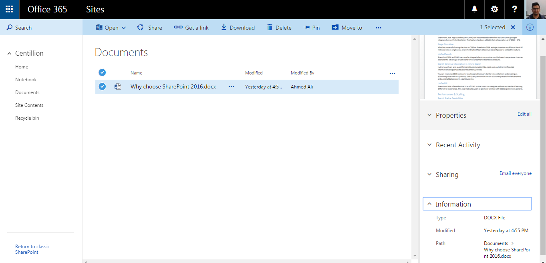Image resolution: width=546 pixels, height=263 pixels.
Task: Open the Open dropdown arrow
Action: (124, 28)
